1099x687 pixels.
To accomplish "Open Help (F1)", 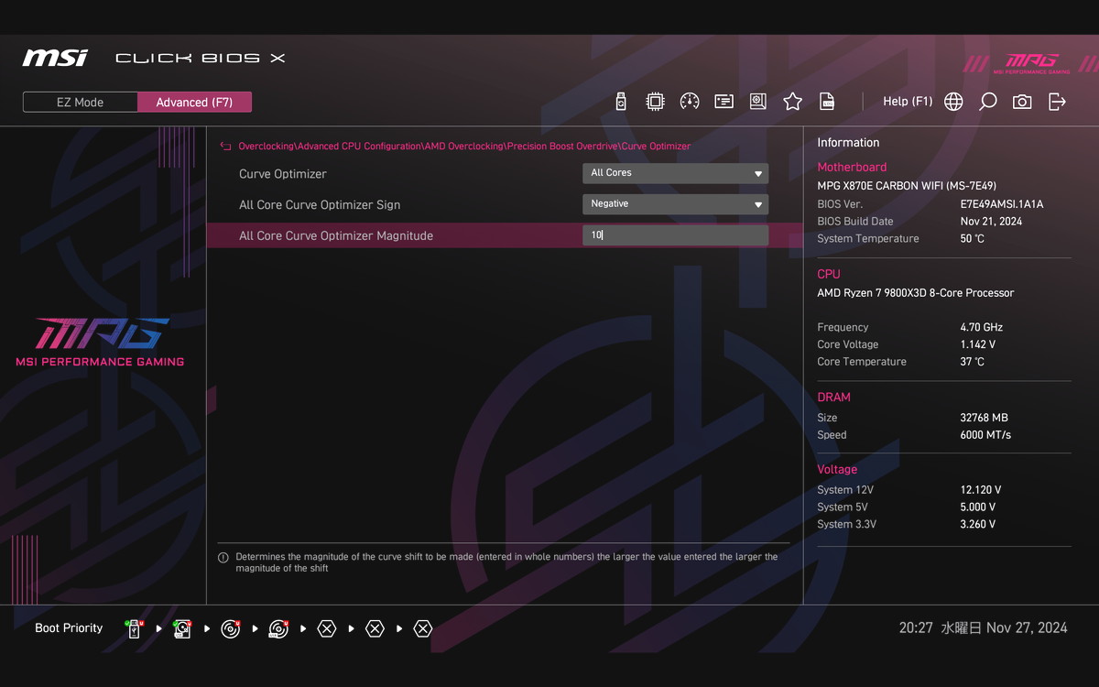I will pyautogui.click(x=908, y=102).
